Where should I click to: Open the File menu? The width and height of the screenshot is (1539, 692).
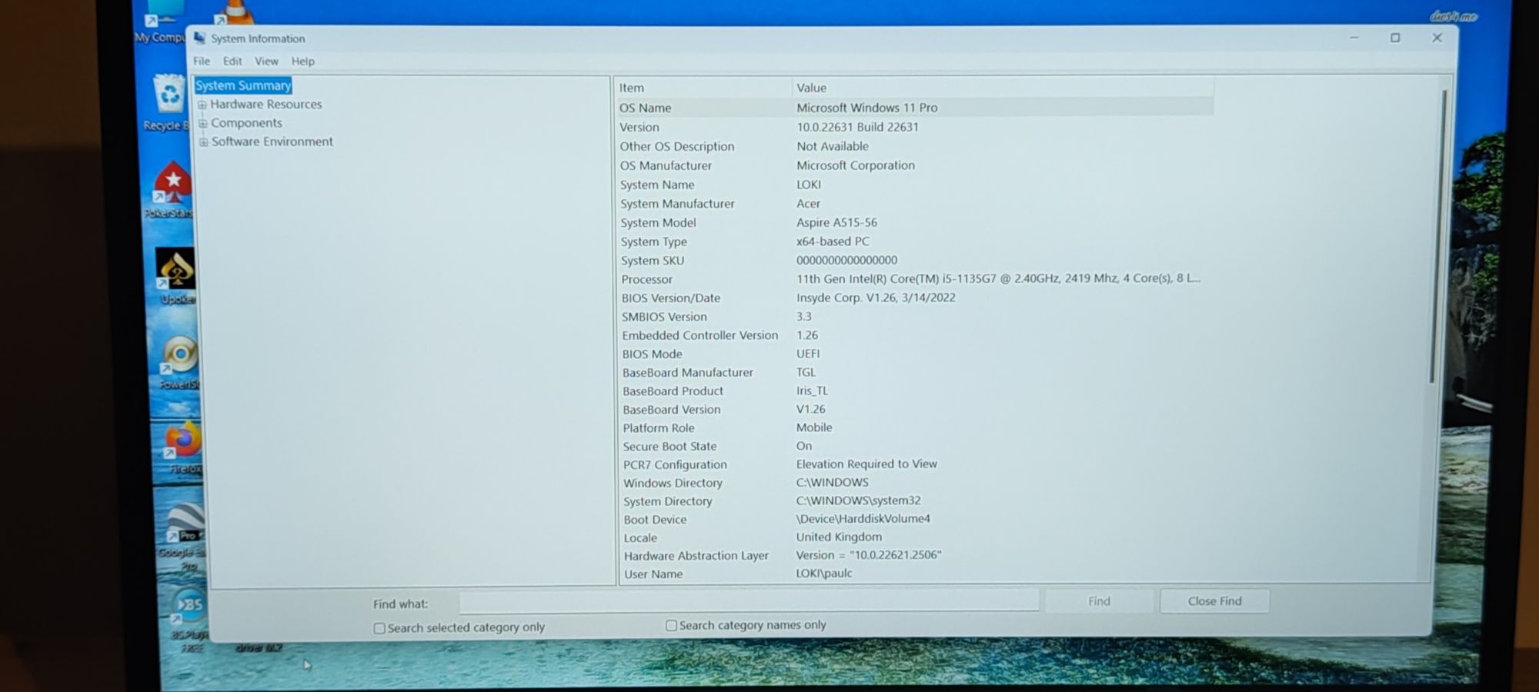point(202,61)
